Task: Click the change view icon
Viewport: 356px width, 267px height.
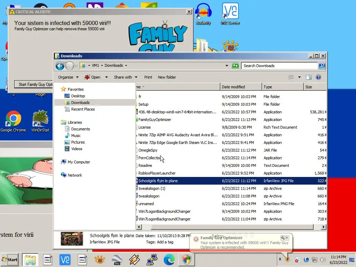Action: pos(291,77)
